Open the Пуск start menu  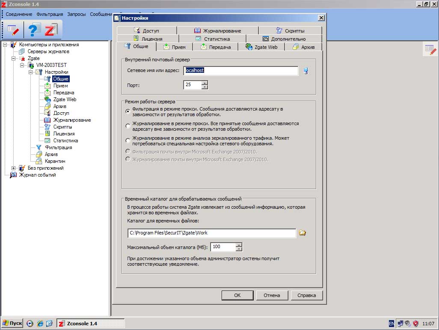[x=12, y=323]
